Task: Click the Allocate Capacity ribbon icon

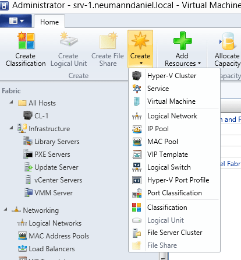Action: (x=228, y=41)
